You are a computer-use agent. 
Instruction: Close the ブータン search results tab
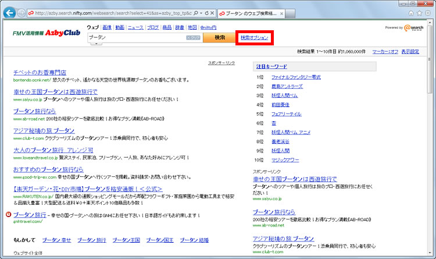pos(282,13)
